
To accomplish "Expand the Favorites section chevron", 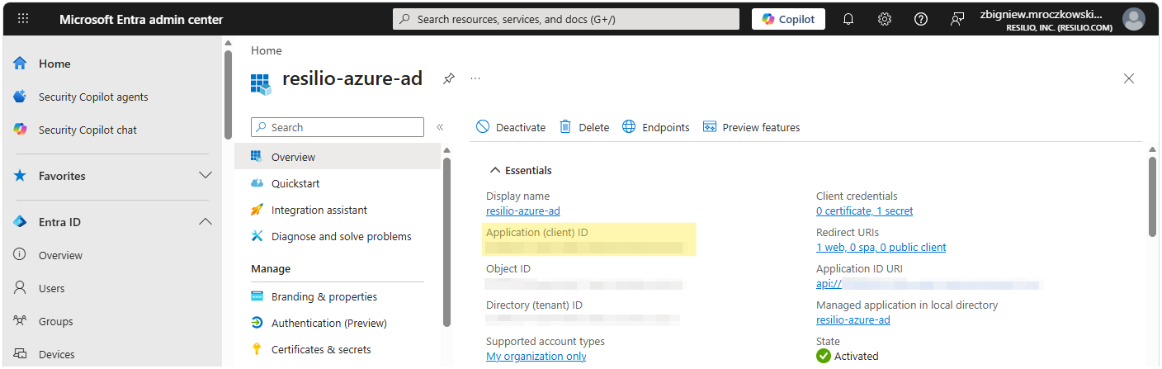I will [205, 176].
